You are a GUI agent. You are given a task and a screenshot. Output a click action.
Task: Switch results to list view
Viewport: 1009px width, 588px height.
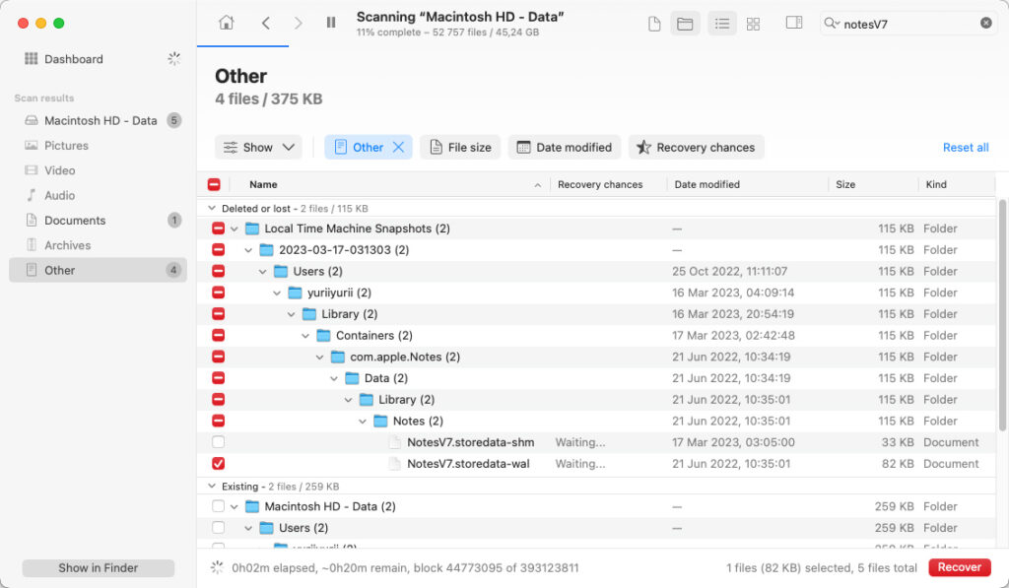721,23
